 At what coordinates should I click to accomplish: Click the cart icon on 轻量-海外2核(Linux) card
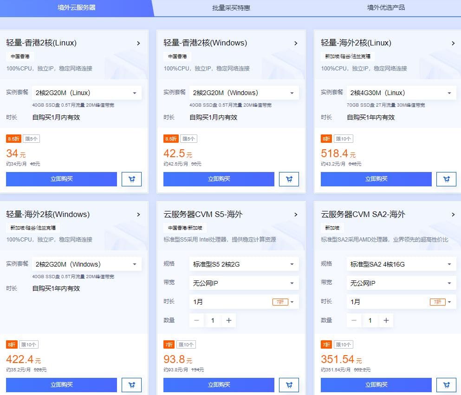click(x=446, y=179)
